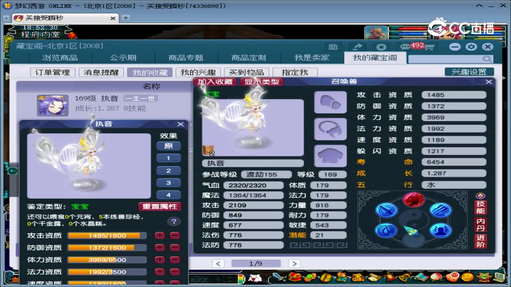Open the 内丹 side tab
The height and width of the screenshot is (287, 511).
tap(481, 225)
